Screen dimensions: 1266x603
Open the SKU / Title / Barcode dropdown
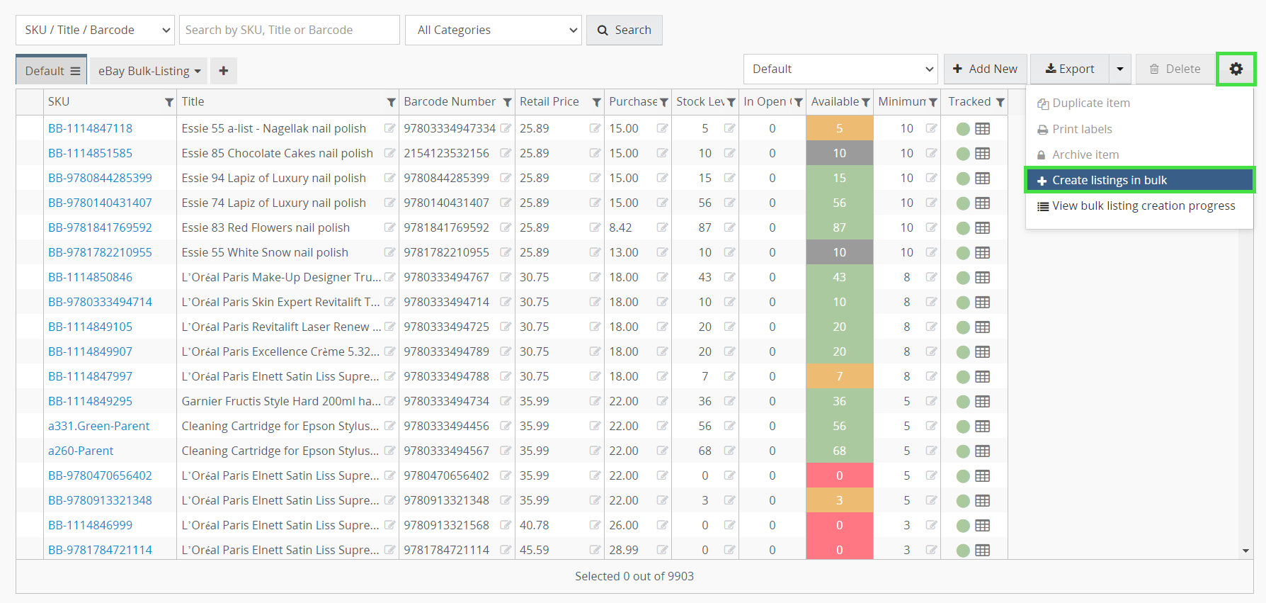(95, 30)
